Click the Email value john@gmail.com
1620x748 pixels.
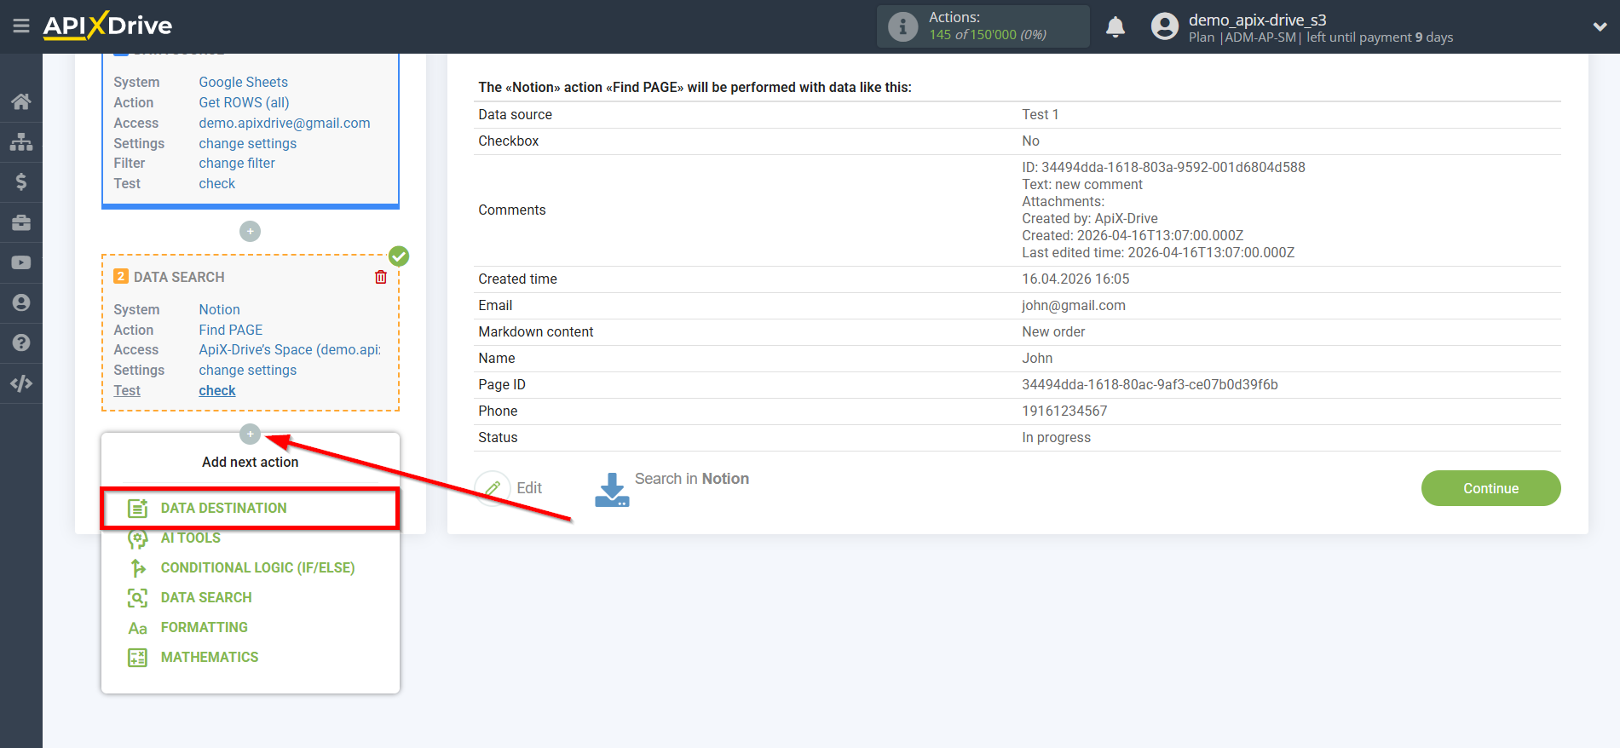coord(1074,305)
